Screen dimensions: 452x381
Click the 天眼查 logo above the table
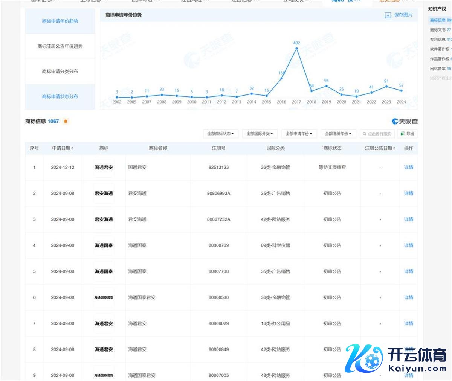tap(405, 121)
